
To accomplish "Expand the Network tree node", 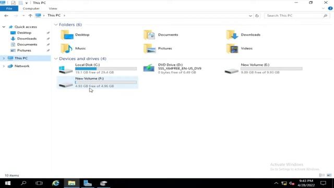I will coord(4,66).
